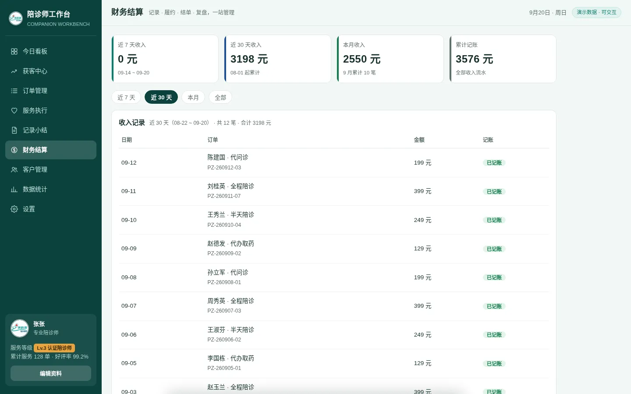Click 刘桂英 · 全程陪诊 order row
This screenshot has width=631, height=394.
pyautogui.click(x=334, y=191)
